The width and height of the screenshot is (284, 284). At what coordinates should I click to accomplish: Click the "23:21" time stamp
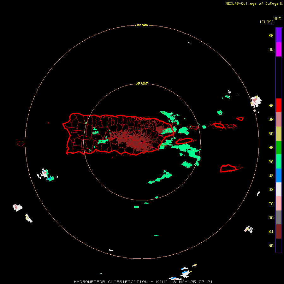click(x=206, y=282)
